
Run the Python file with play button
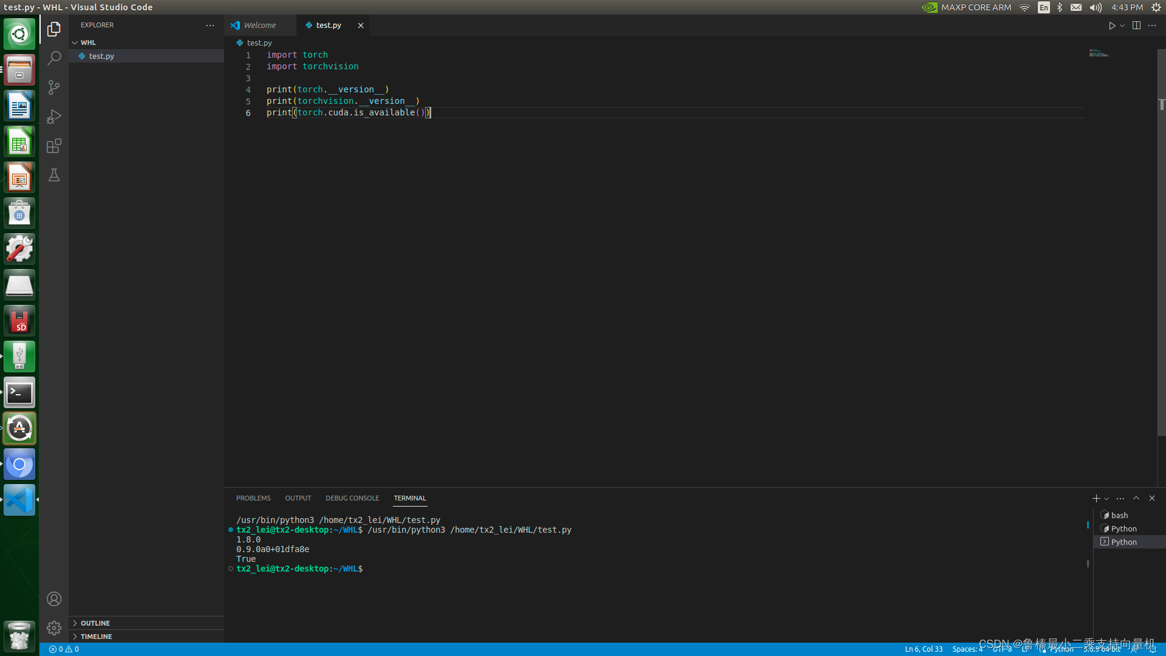pyautogui.click(x=1111, y=26)
